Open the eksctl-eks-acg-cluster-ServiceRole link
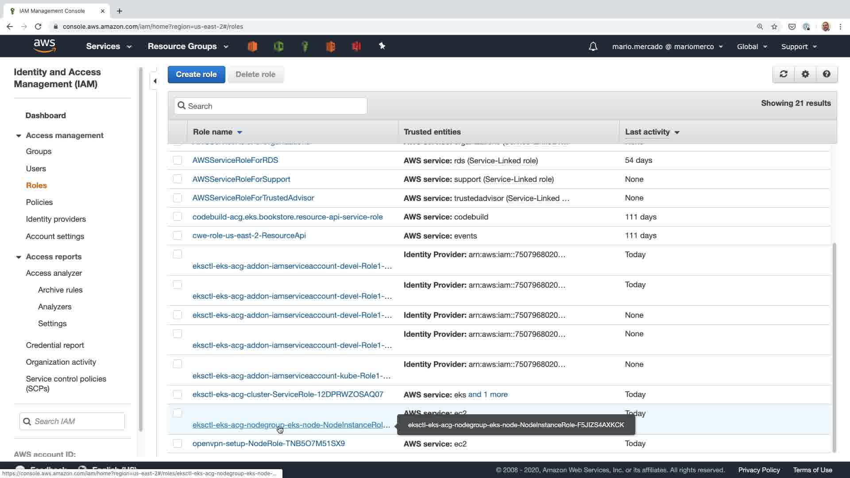The width and height of the screenshot is (850, 478). (288, 394)
